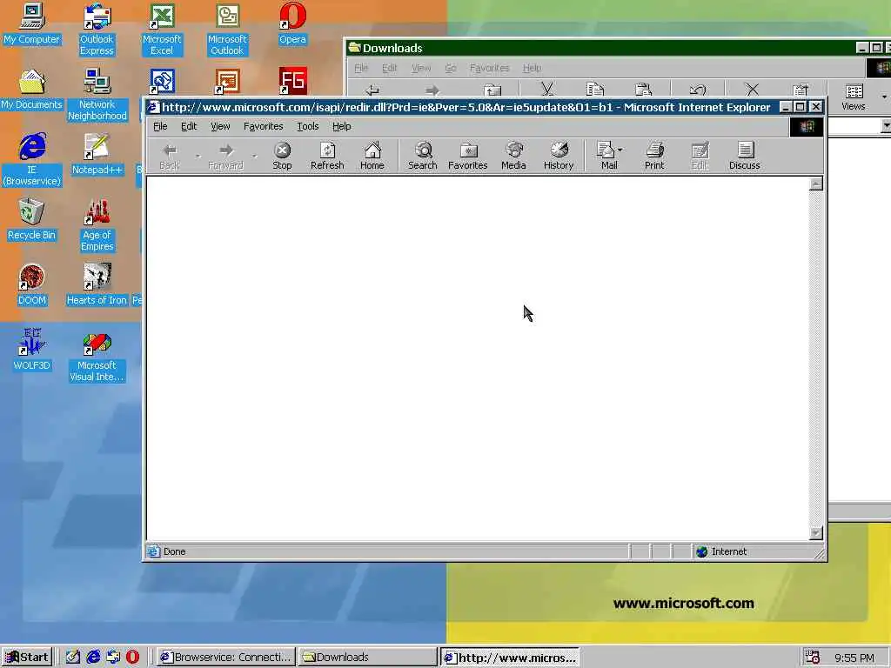Click the Back arrow in Downloads window

click(372, 90)
